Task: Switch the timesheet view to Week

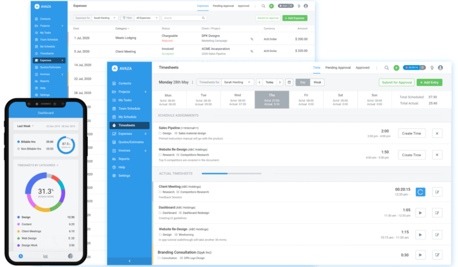Action: [x=317, y=82]
